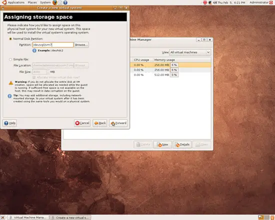Open the help icon in top panel
The width and height of the screenshot is (275, 220).
[65, 2]
